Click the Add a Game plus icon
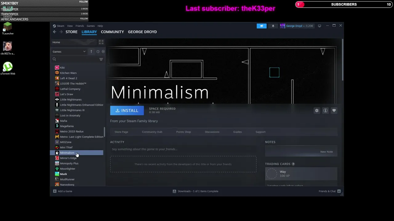This screenshot has height=221, width=394. click(x=55, y=191)
